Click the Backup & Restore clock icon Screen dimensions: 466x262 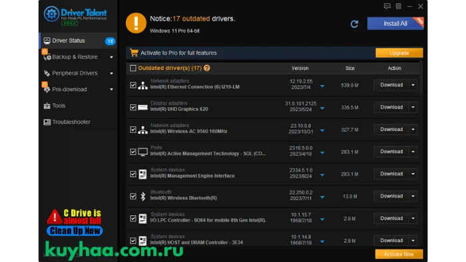pos(47,57)
